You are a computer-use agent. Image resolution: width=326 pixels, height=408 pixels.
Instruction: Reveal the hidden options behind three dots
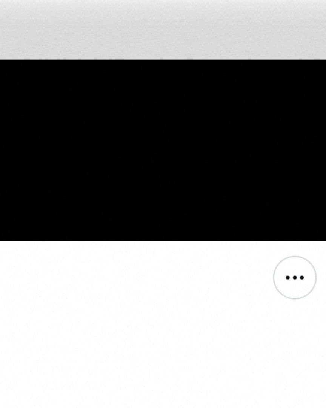(x=295, y=277)
